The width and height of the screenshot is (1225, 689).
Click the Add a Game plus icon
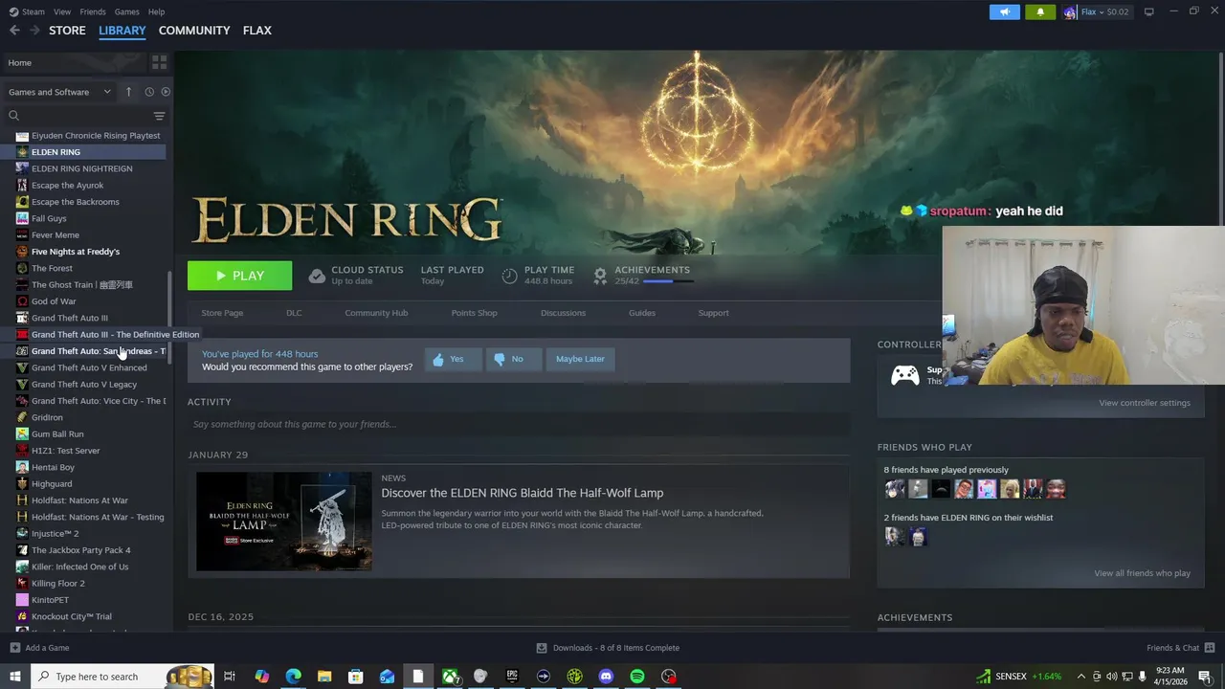pos(14,648)
